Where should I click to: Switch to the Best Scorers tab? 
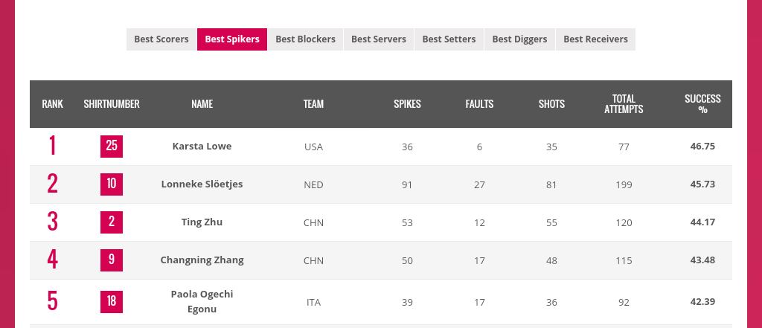[161, 39]
